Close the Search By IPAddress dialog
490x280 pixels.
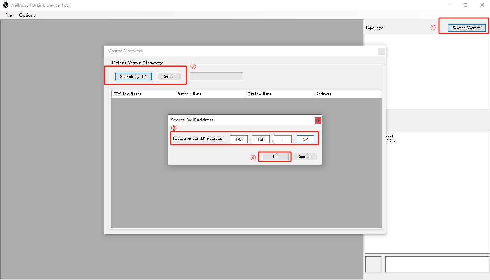[318, 120]
